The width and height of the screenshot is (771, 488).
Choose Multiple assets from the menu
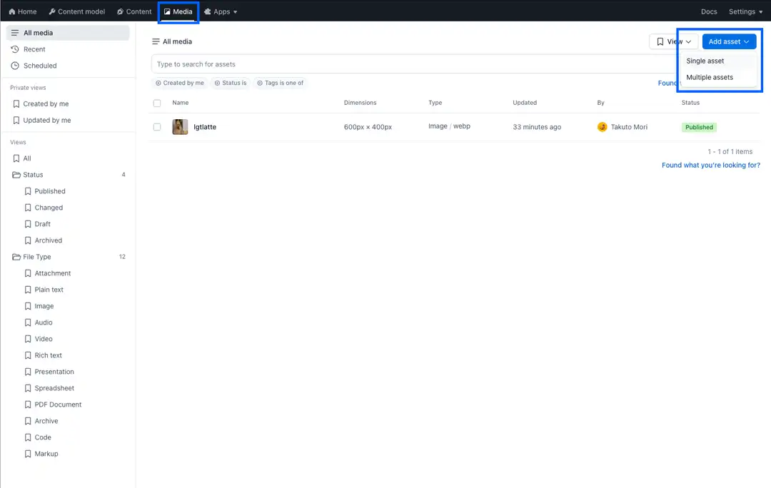(x=710, y=77)
